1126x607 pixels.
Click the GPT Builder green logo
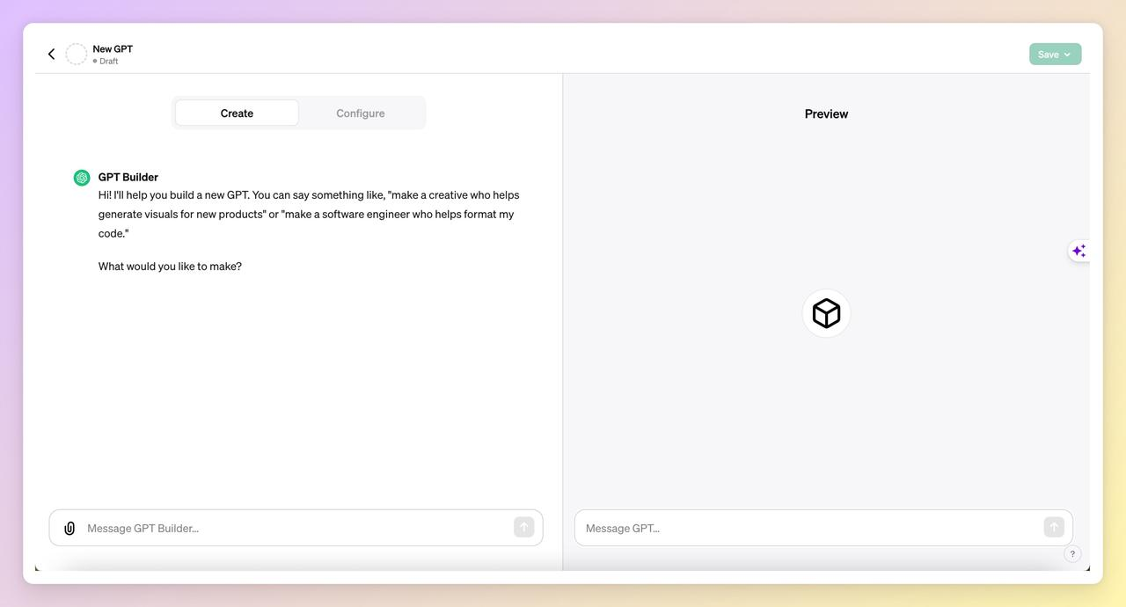[82, 178]
